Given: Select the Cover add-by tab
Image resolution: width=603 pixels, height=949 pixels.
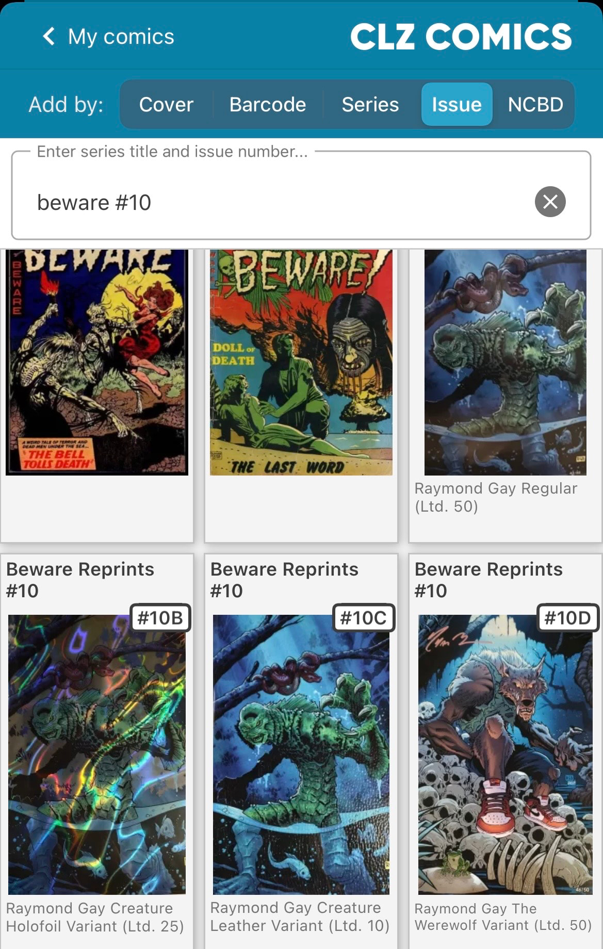Looking at the screenshot, I should pos(166,104).
